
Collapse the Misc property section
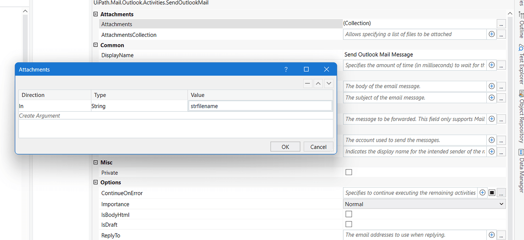tap(95, 162)
